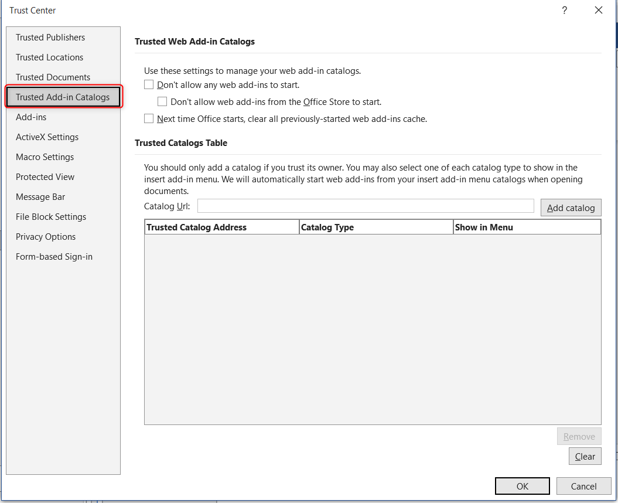
Task: Open the Add-ins settings page
Action: coord(31,117)
